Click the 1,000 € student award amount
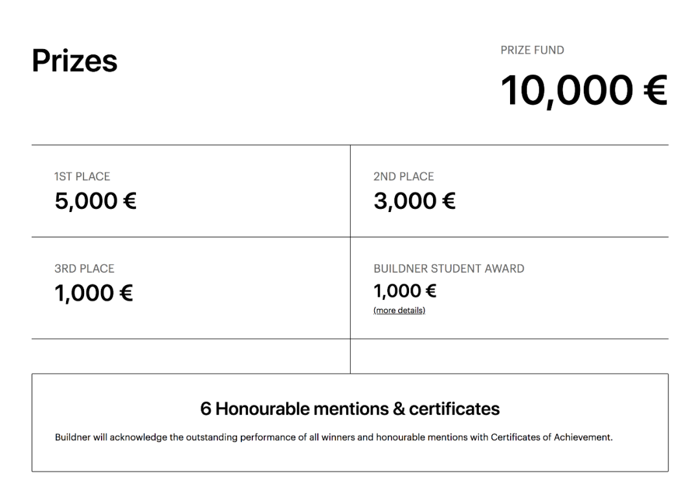 click(405, 292)
